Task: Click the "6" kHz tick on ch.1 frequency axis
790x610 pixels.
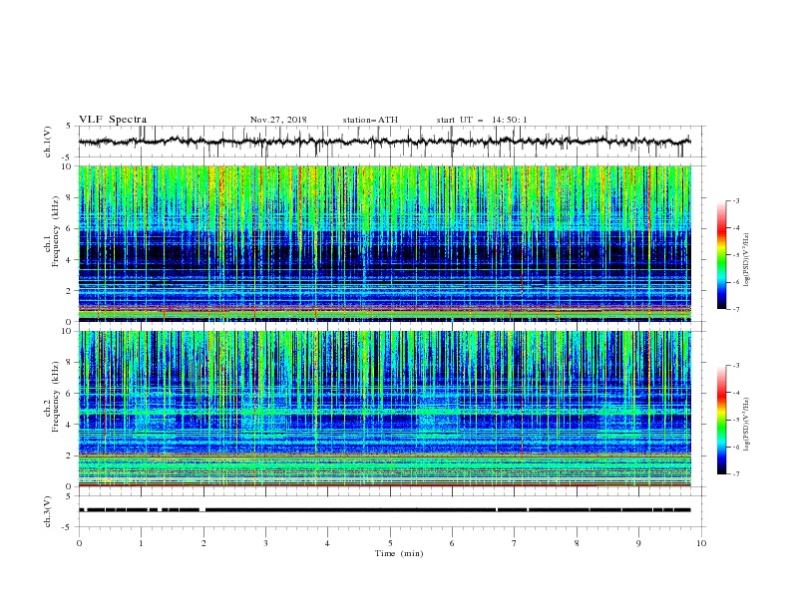Action: click(70, 228)
